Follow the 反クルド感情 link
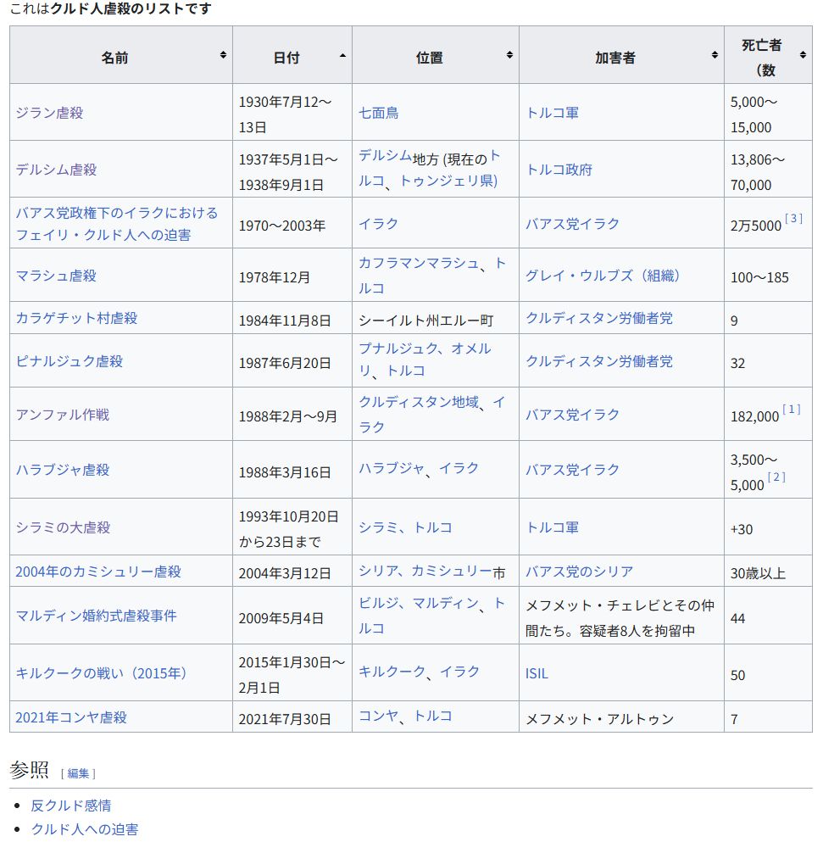This screenshot has height=842, width=823. pyautogui.click(x=71, y=806)
